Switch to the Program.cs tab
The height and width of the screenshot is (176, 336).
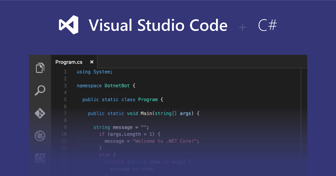(x=69, y=62)
